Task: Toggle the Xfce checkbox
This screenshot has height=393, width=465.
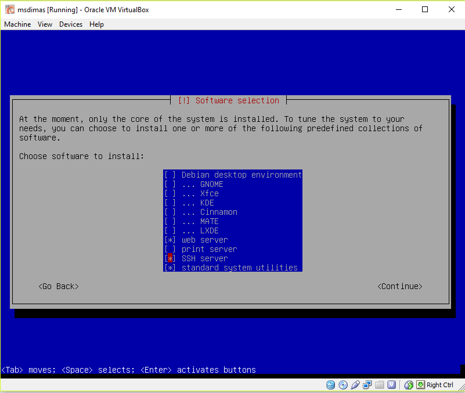Action: [x=170, y=193]
